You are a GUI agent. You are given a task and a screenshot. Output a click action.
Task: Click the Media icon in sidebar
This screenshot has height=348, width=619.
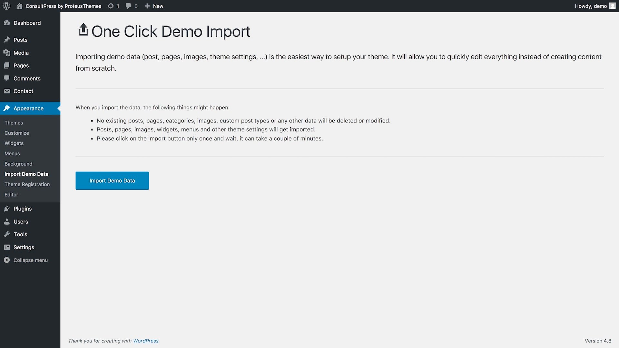(x=7, y=53)
